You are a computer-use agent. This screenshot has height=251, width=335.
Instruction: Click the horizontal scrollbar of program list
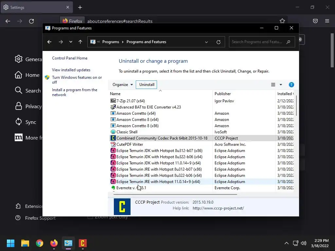tap(175, 194)
